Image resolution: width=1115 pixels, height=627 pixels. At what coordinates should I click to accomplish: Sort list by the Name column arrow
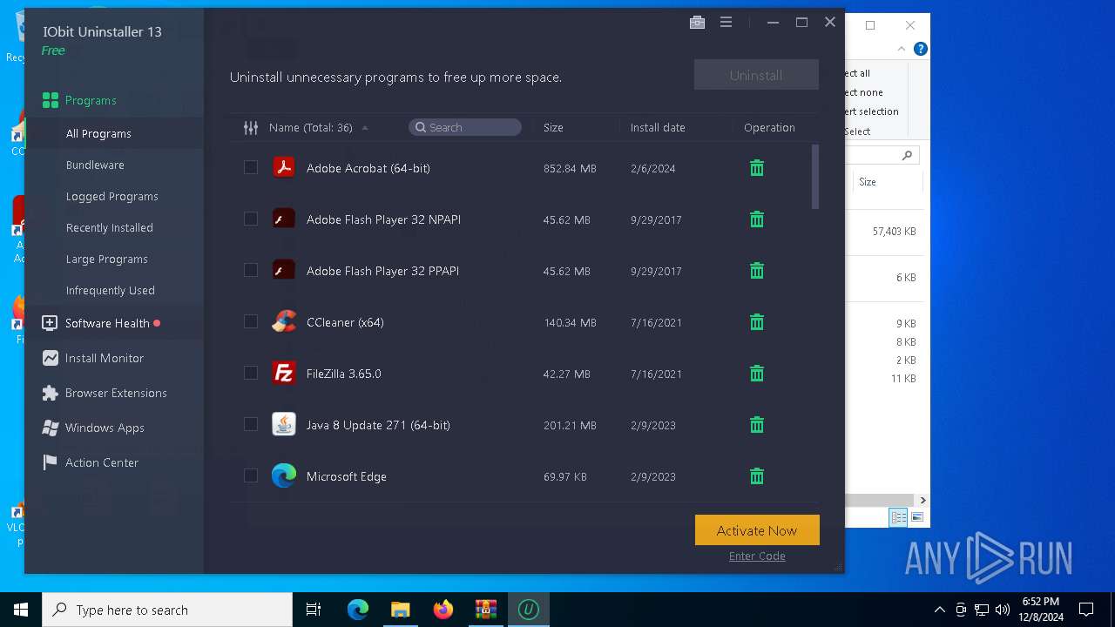(365, 128)
